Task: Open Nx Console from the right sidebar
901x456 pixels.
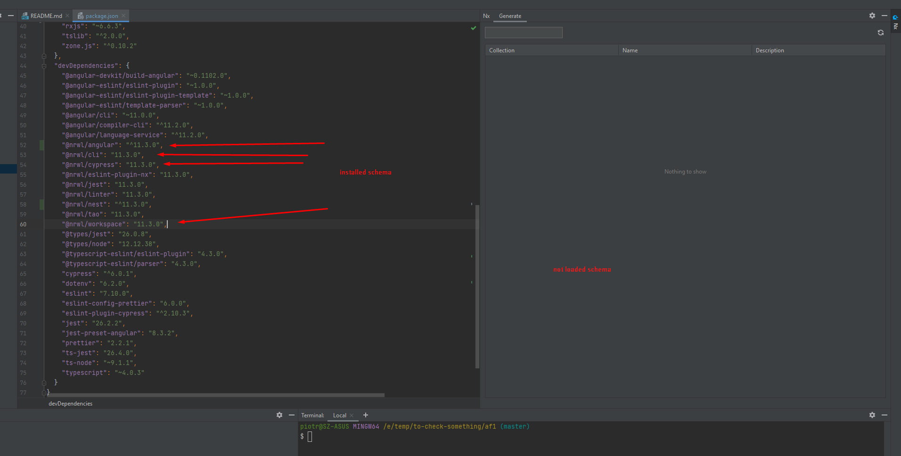Action: click(896, 27)
